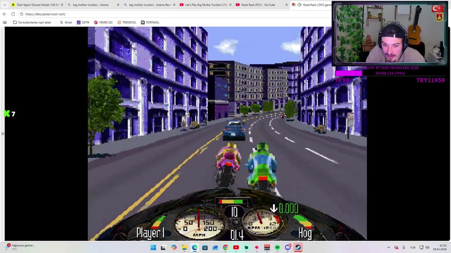Click the Hog opponent label in the HUD
The image size is (451, 253).
(x=305, y=233)
